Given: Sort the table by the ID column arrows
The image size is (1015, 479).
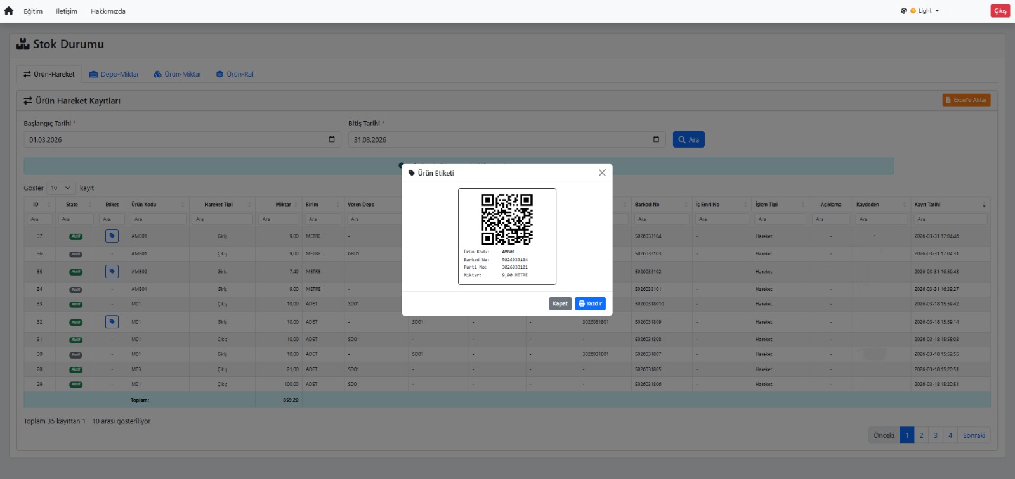Looking at the screenshot, I should (x=48, y=205).
